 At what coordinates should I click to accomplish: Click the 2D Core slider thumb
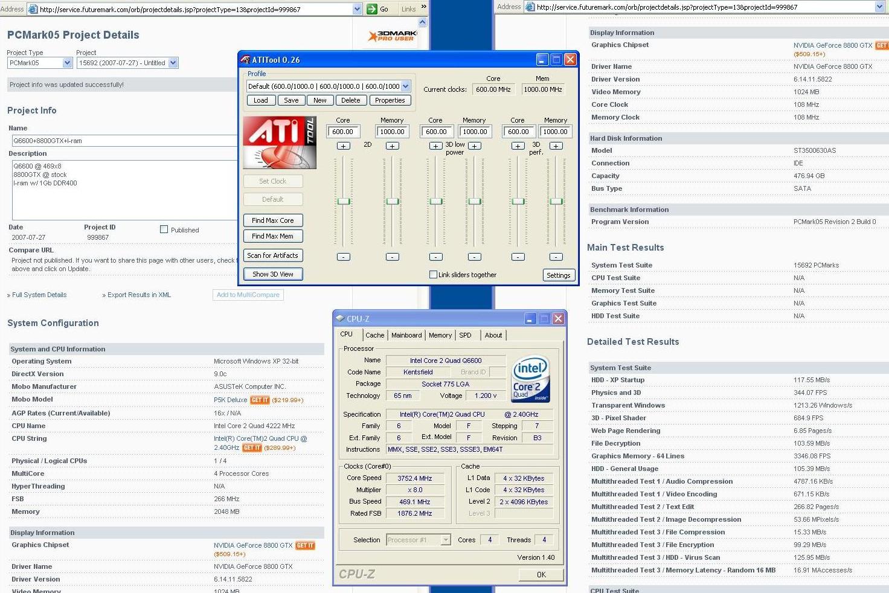[x=344, y=201]
